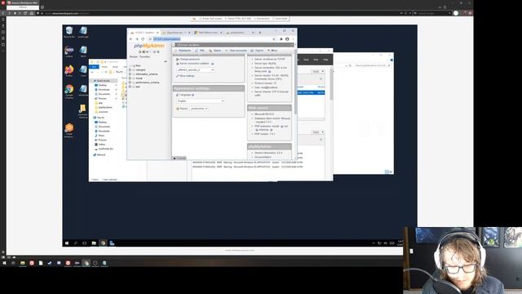Viewport: 522px width, 294px height.
Task: Open the File tab in File Explorer
Action: (x=95, y=67)
